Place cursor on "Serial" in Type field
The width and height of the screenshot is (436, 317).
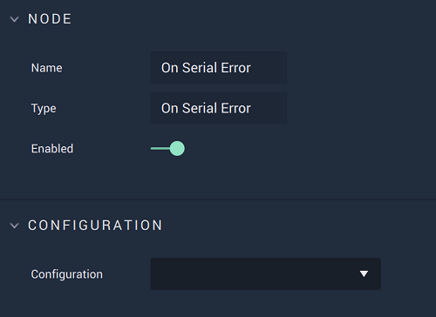pos(200,108)
